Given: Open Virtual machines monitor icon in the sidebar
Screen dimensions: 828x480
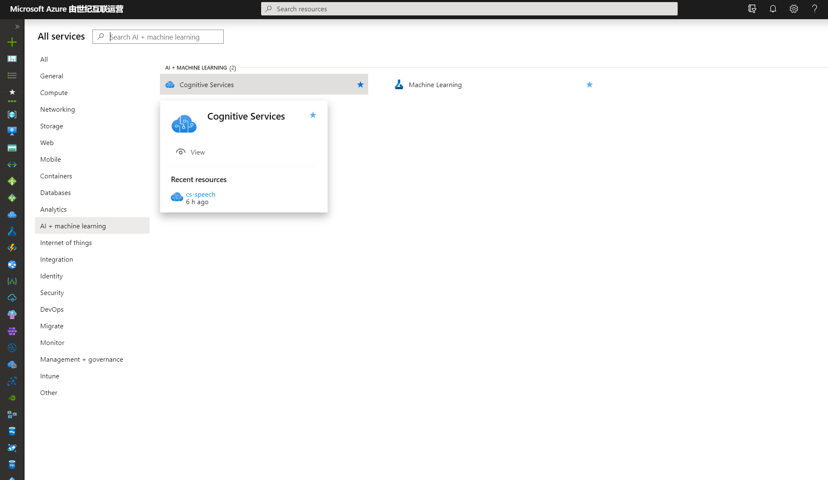Looking at the screenshot, I should (x=12, y=131).
